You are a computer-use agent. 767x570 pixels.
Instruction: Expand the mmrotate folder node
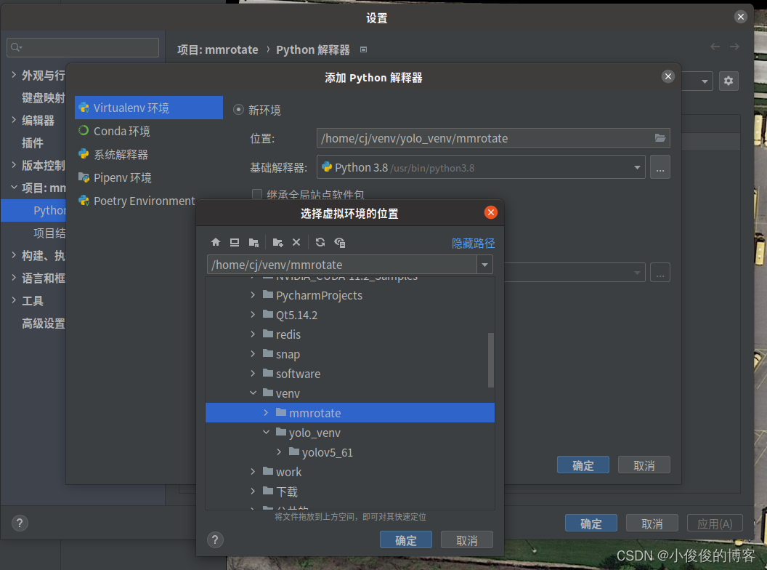click(x=266, y=412)
